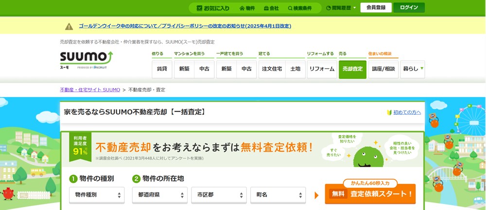The width and height of the screenshot is (486, 210).
Task: Open the 都道府県 dropdown
Action: (160, 195)
